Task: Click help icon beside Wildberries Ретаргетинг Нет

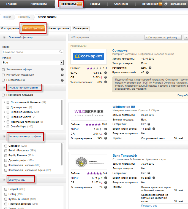Action: coord(149,124)
